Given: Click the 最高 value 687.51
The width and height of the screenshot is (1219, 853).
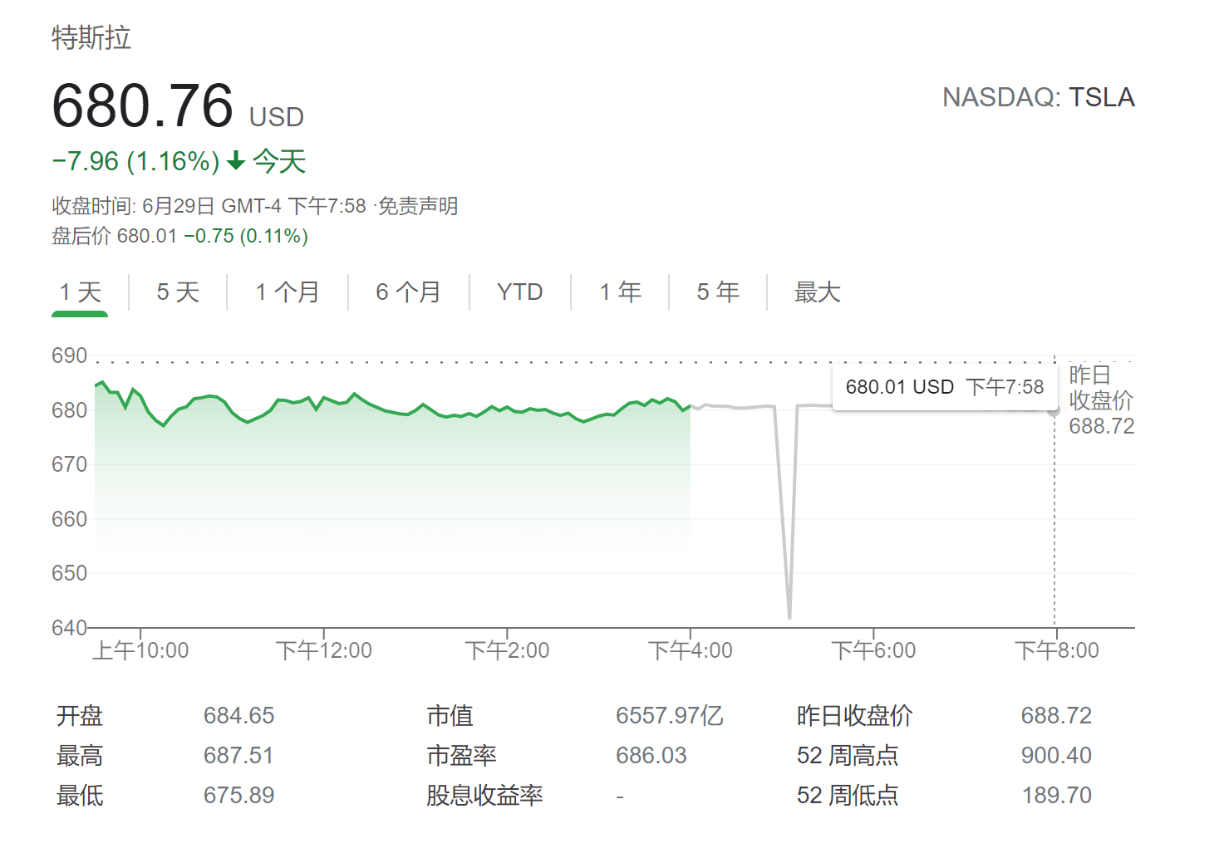Looking at the screenshot, I should click(x=238, y=756).
